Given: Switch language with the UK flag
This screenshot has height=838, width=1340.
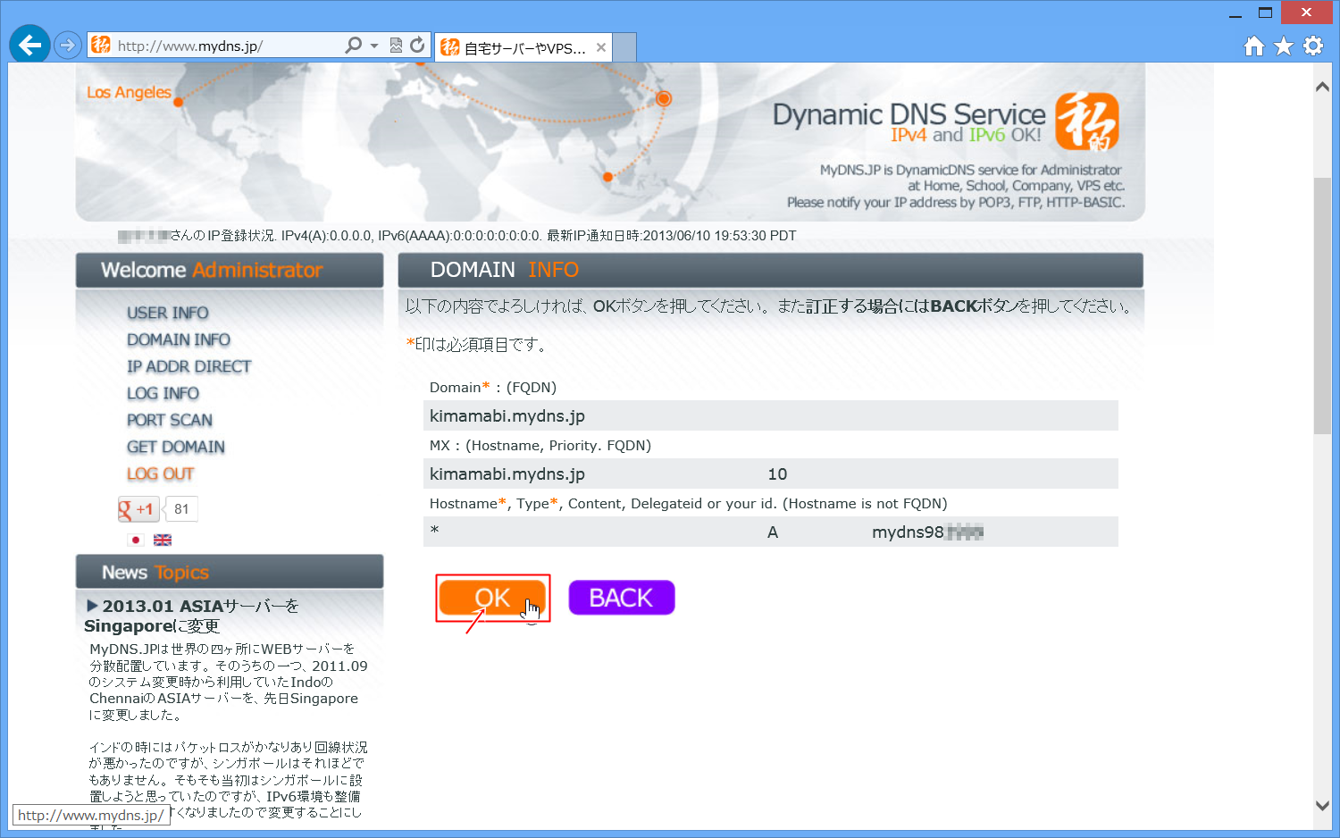Looking at the screenshot, I should pos(163,540).
